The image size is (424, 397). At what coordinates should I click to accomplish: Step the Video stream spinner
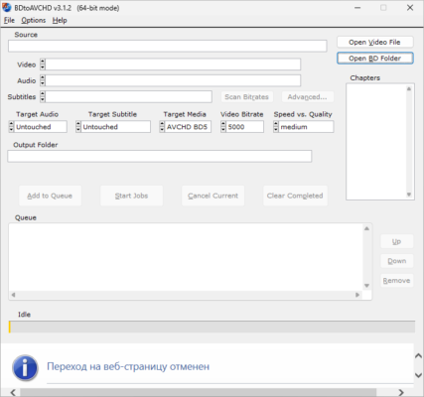tap(43, 65)
